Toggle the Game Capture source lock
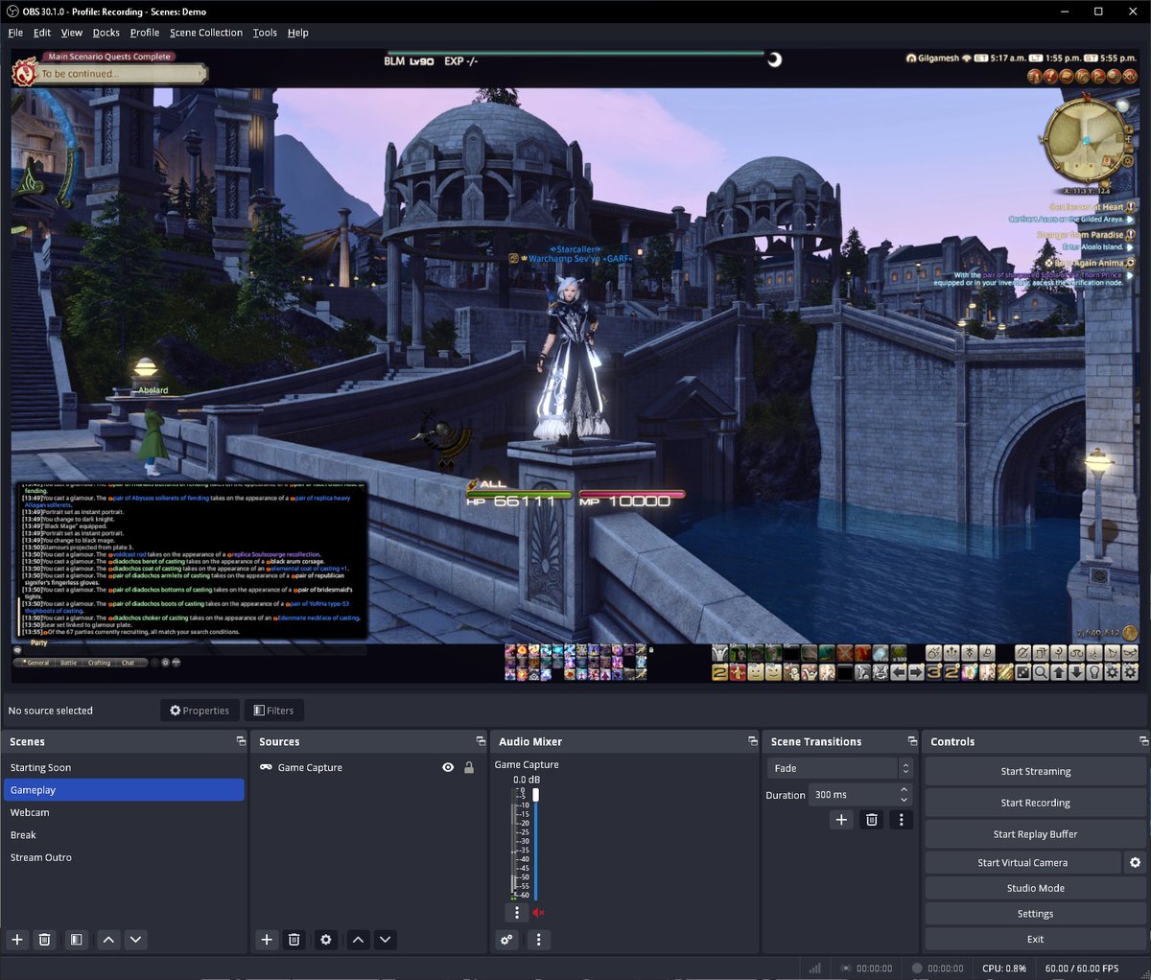 coord(469,767)
